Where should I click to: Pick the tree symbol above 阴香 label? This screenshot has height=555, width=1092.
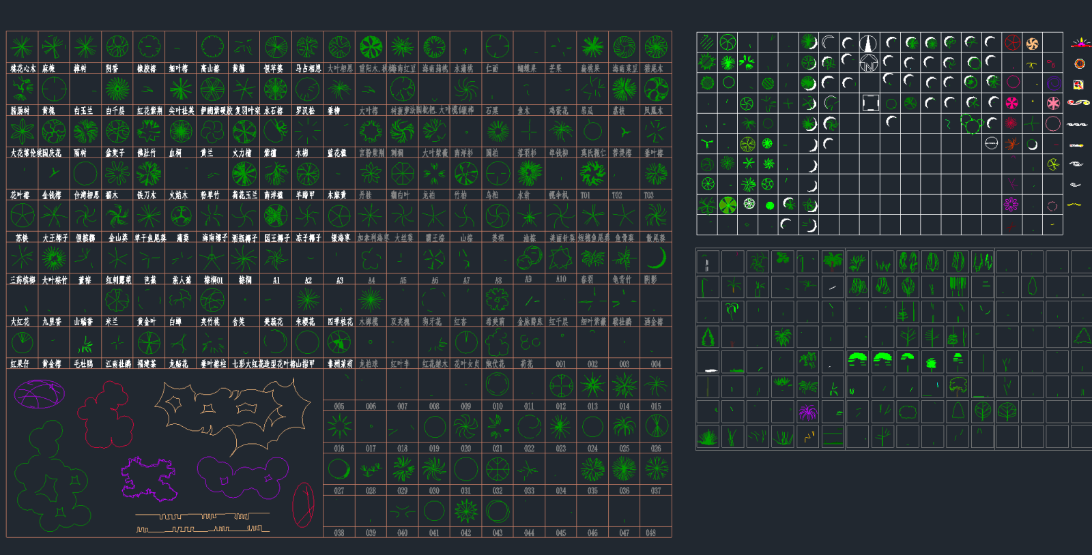pos(117,47)
